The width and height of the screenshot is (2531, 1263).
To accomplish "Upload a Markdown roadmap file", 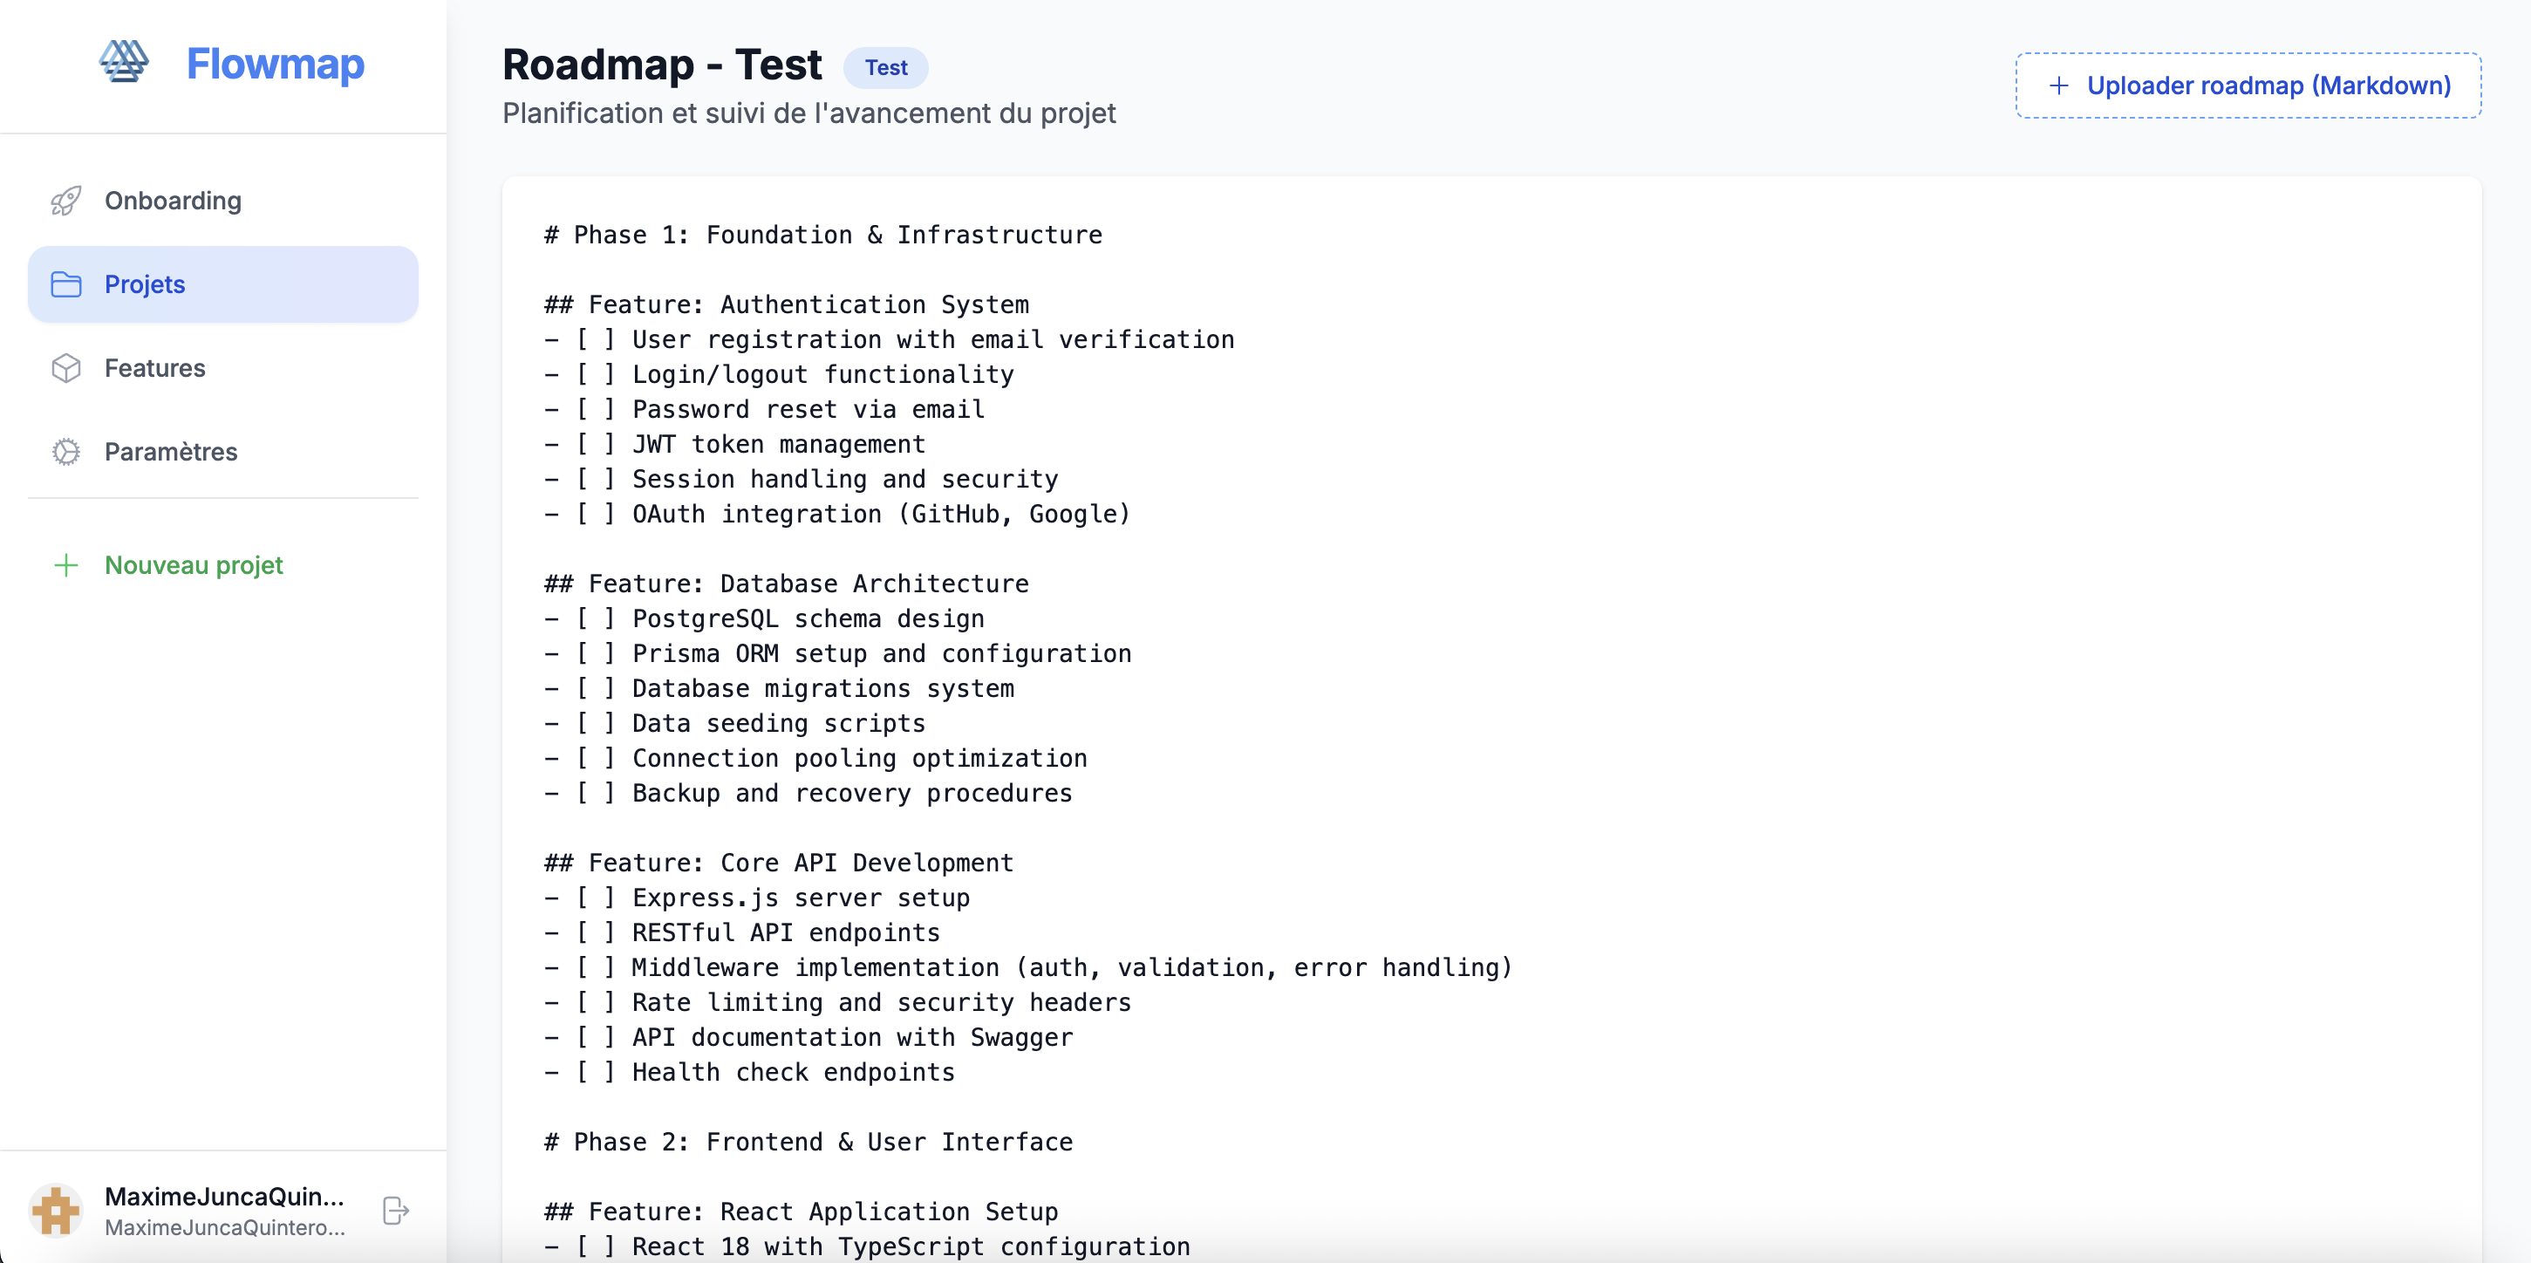I will point(2248,85).
